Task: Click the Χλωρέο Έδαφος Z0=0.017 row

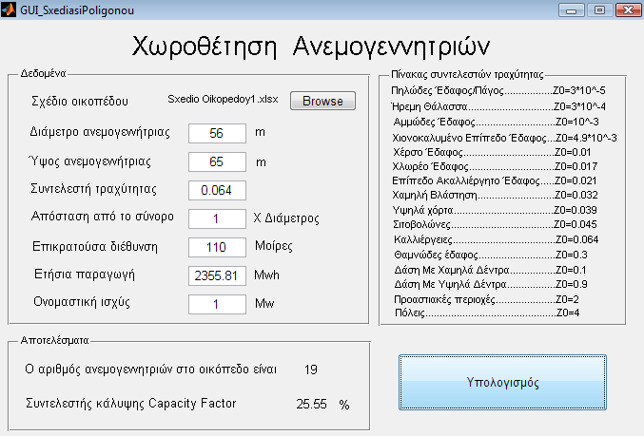Action: 495,166
